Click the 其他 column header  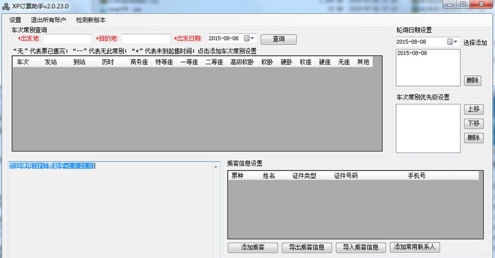pos(363,62)
